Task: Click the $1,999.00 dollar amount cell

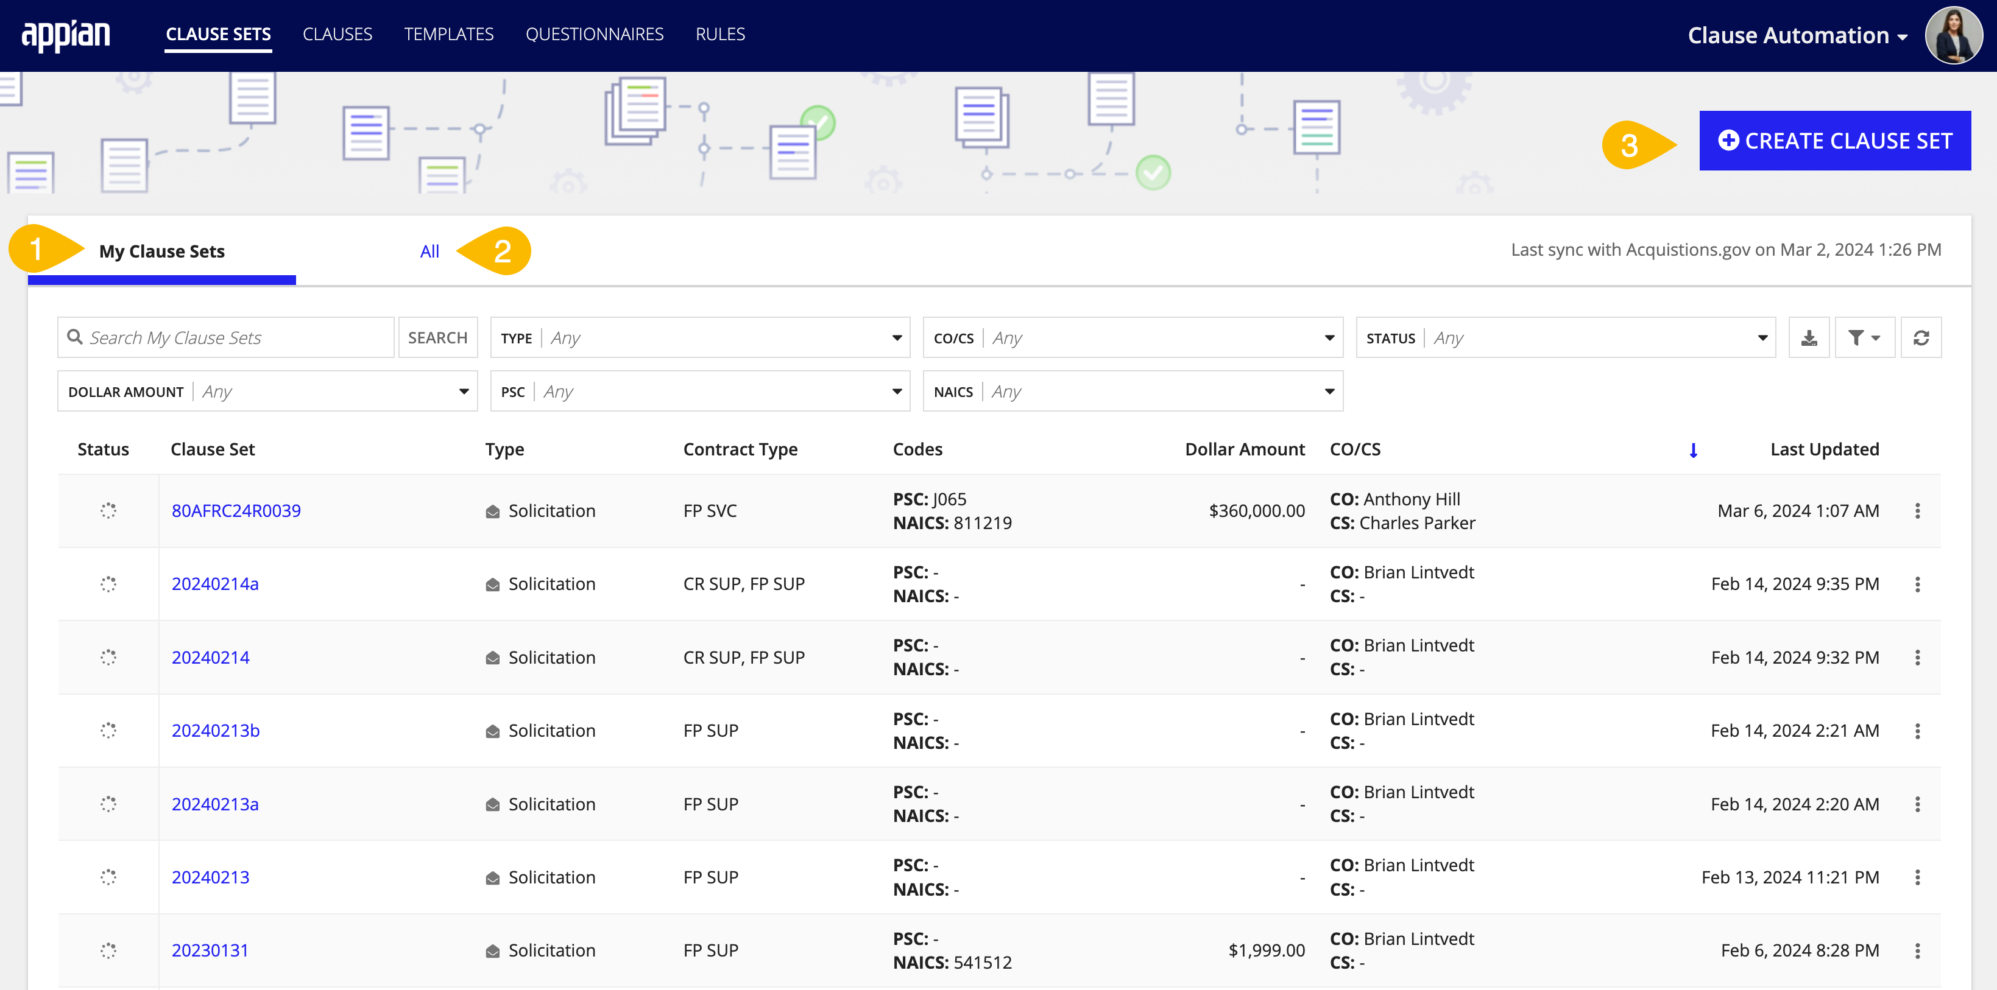Action: (1267, 950)
